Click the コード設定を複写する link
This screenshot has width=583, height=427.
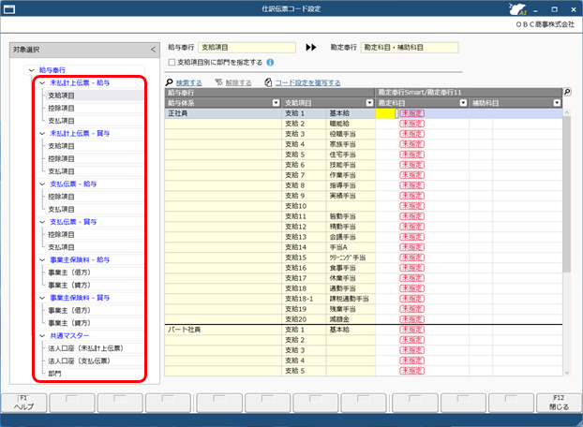[307, 82]
